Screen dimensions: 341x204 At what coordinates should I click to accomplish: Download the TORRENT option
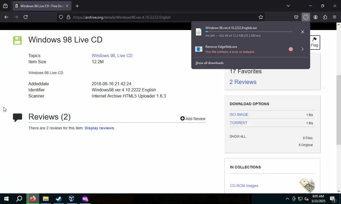point(238,123)
